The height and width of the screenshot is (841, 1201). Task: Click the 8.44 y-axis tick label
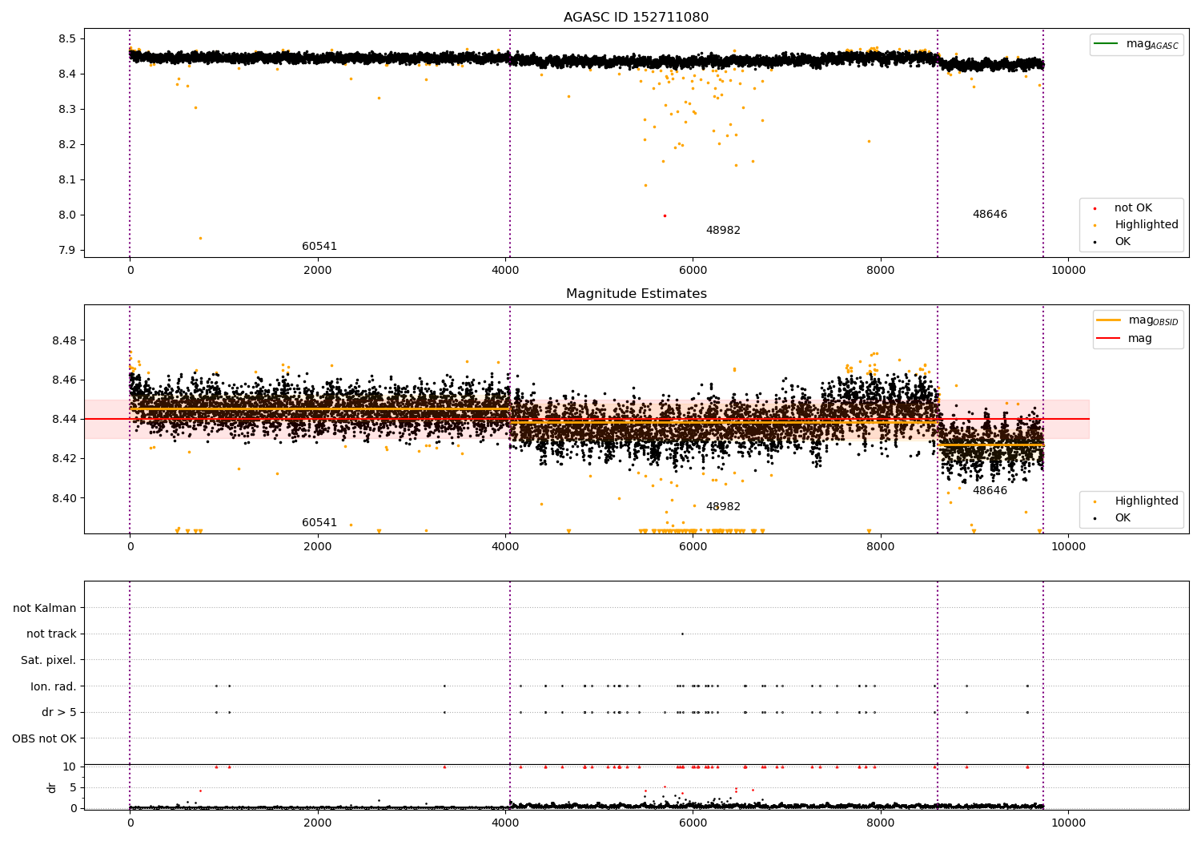64,419
